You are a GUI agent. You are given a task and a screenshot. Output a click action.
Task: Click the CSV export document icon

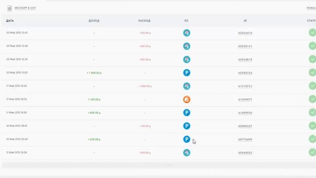coord(9,8)
